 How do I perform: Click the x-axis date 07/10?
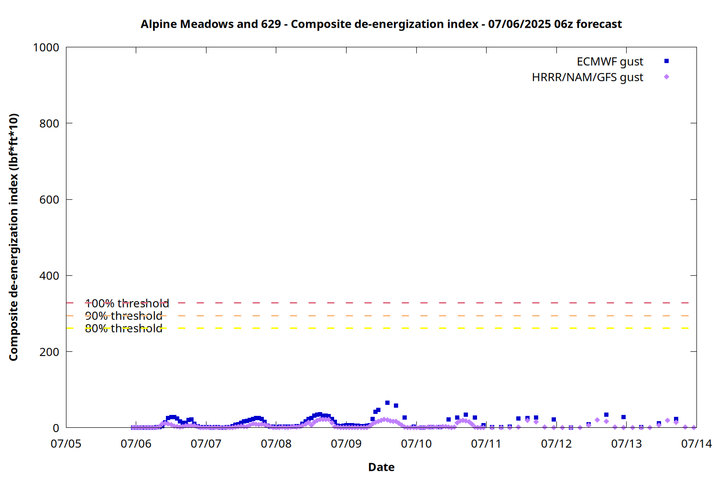point(416,444)
